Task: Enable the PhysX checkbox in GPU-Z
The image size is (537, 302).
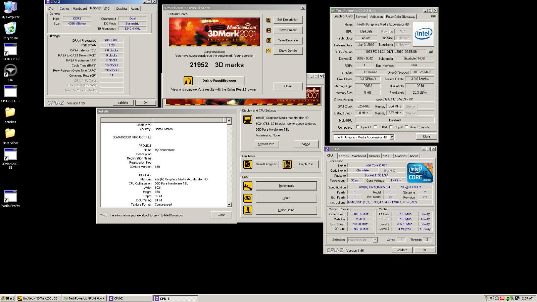Action: [391, 127]
